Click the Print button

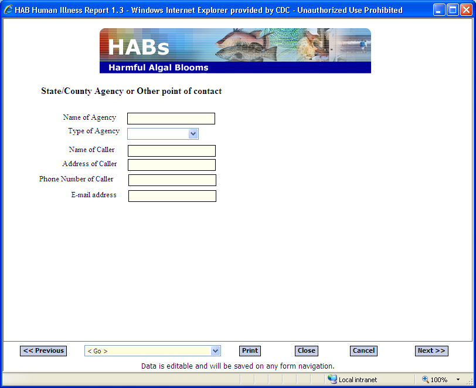pos(250,351)
